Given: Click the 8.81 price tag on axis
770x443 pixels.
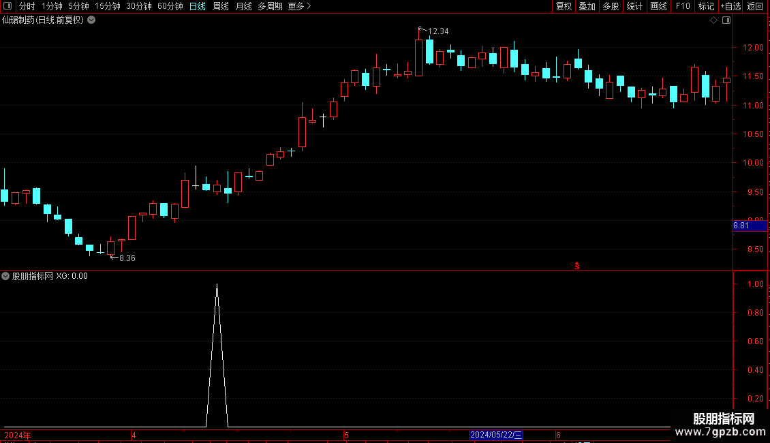Looking at the screenshot, I should tap(750, 226).
